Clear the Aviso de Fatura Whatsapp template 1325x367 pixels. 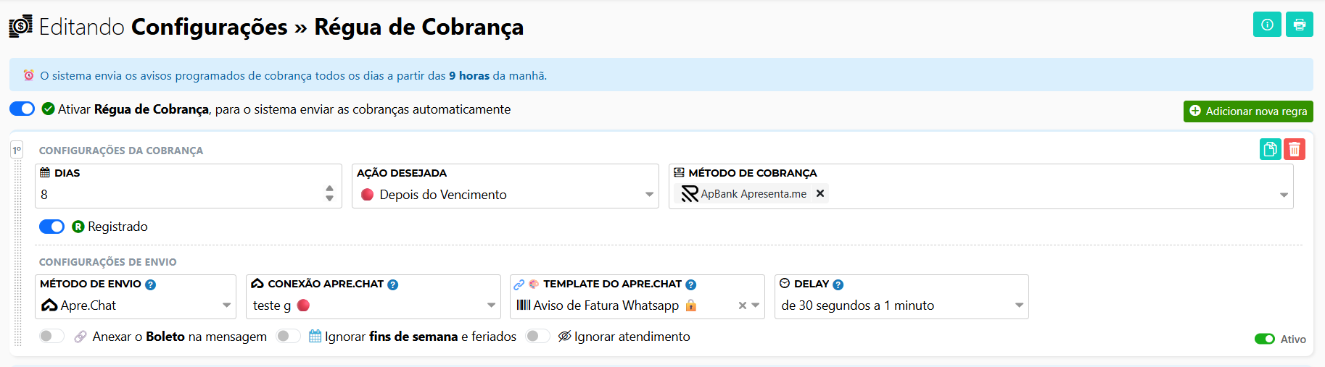[742, 305]
